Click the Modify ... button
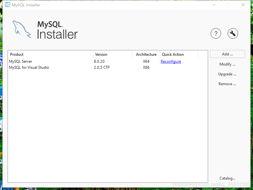The image size is (253, 190). click(x=227, y=64)
